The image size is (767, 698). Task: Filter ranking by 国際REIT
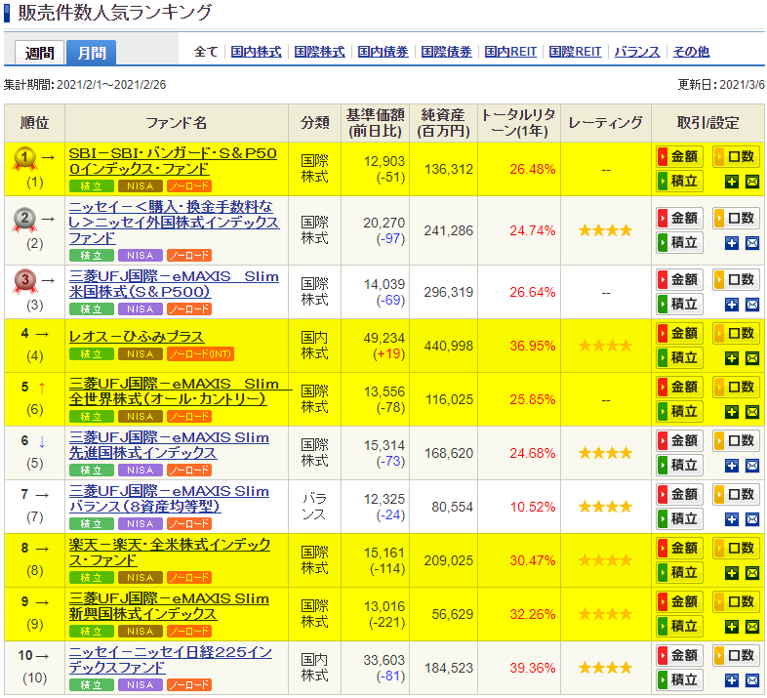coord(575,52)
